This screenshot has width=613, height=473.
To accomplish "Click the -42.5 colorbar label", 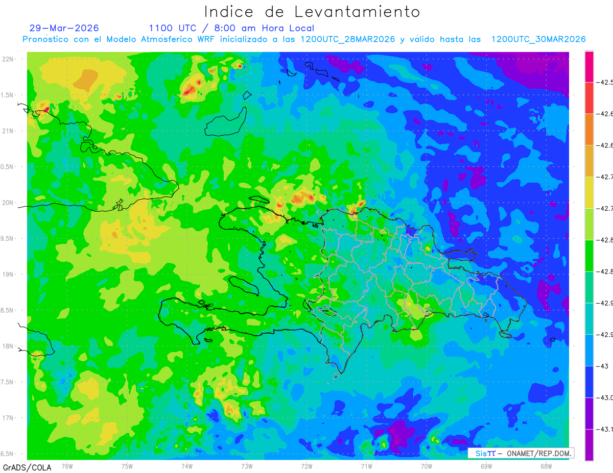I will [606, 82].
